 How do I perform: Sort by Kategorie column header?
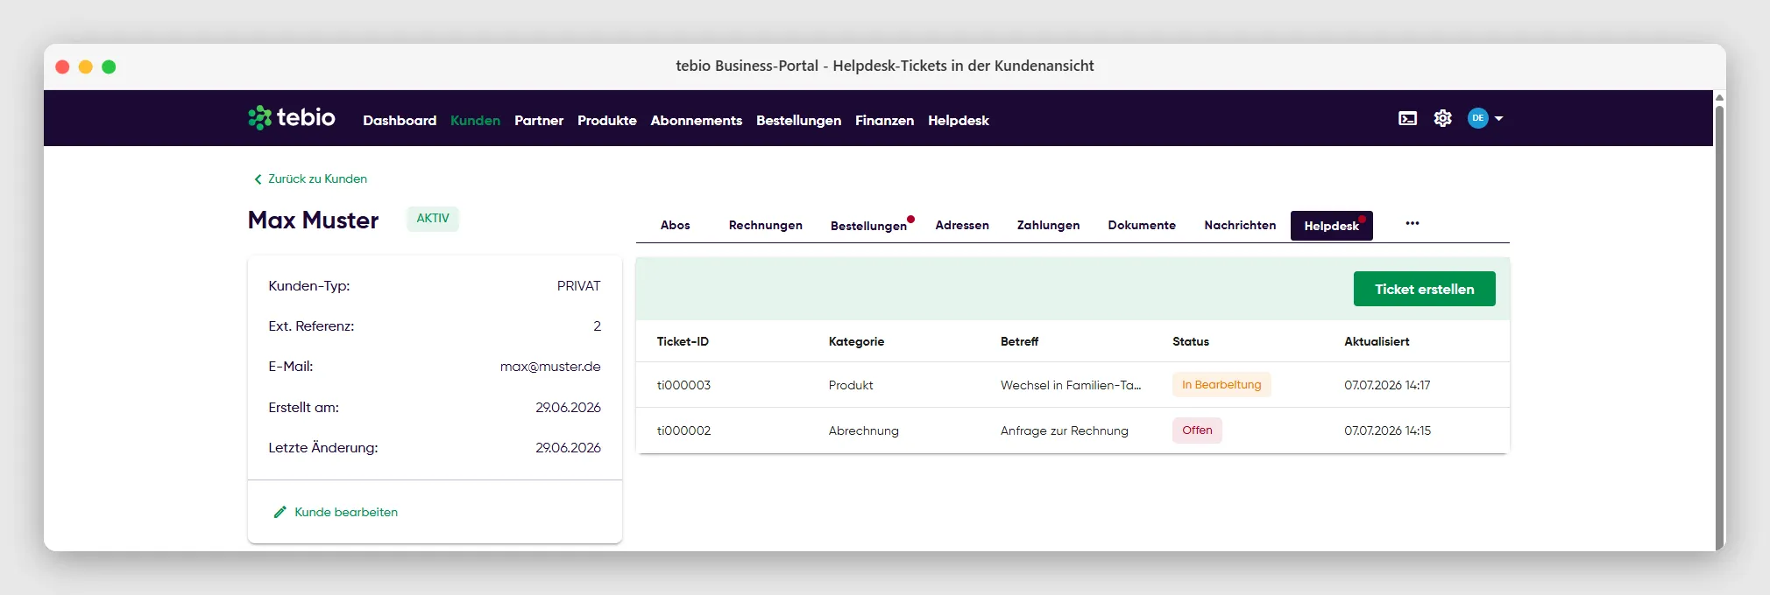[x=856, y=341]
